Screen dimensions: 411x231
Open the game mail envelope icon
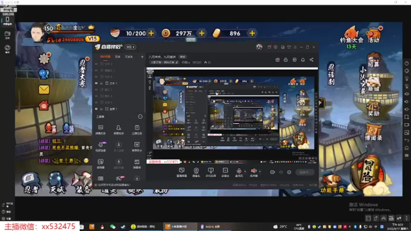[x=44, y=89]
